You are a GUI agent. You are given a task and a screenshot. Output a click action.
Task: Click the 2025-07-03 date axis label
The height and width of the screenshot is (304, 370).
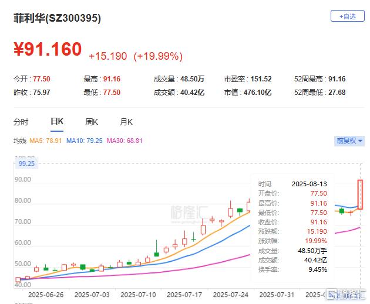pos(92,295)
